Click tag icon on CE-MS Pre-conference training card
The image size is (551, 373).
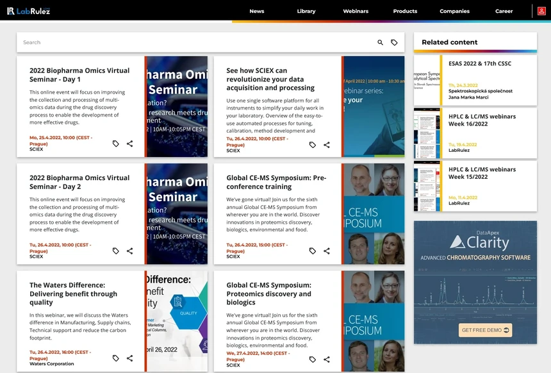[x=313, y=251]
